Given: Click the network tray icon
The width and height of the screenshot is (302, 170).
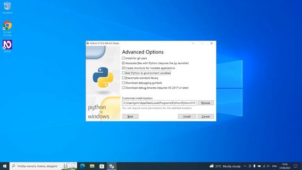Looking at the screenshot, I should tap(264, 166).
